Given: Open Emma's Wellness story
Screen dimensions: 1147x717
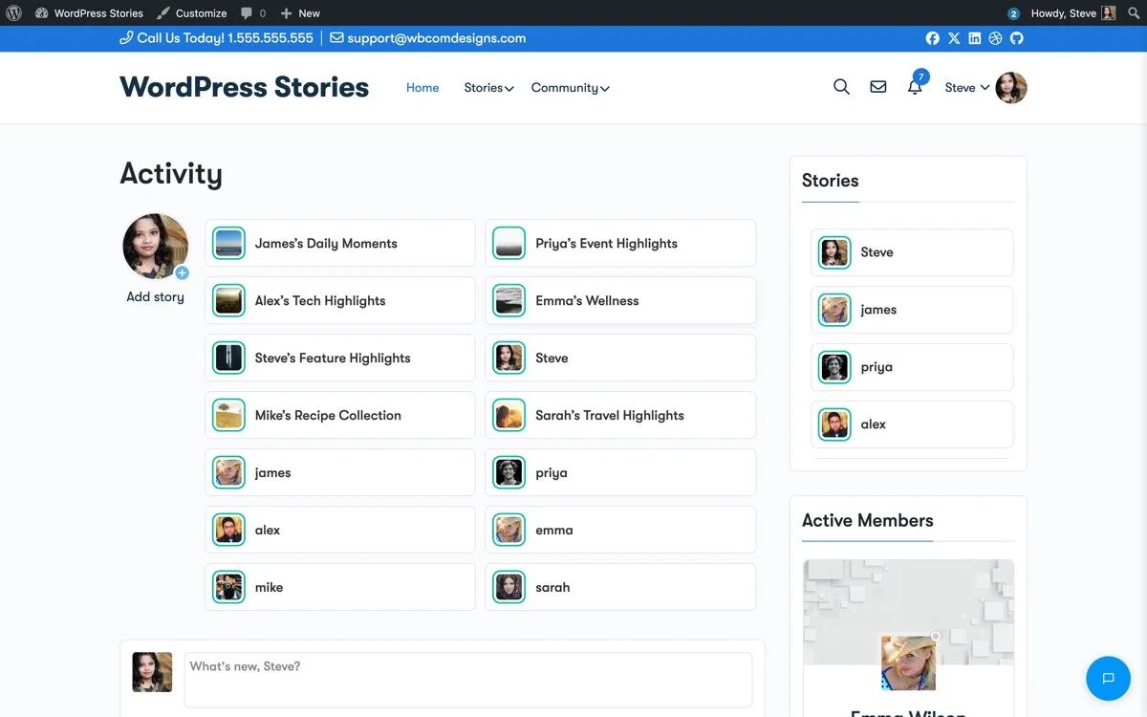Looking at the screenshot, I should click(620, 301).
